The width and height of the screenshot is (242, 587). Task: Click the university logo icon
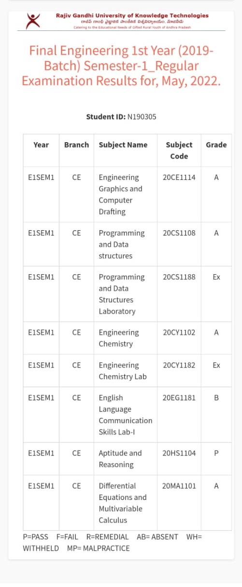click(x=33, y=21)
